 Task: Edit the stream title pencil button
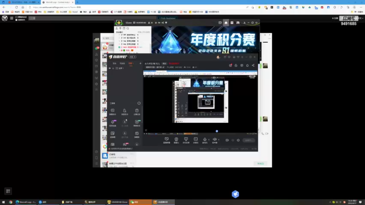(x=163, y=67)
